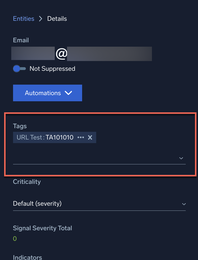Toggle the Not Suppressed switch
Screen dimensions: 198x260
pos(19,69)
